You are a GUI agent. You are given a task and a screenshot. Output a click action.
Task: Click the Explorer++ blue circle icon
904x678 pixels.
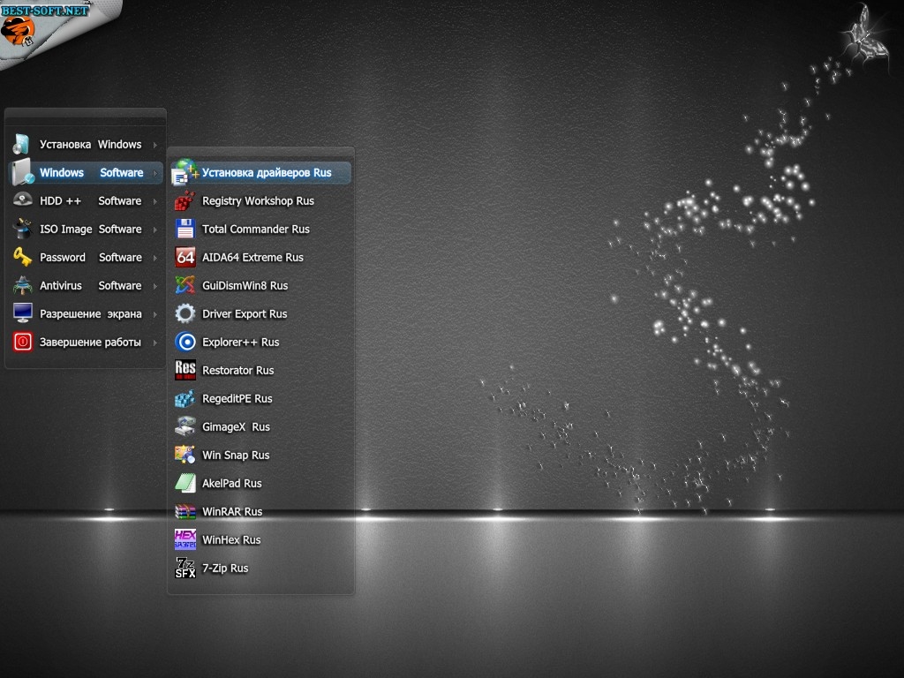pyautogui.click(x=185, y=342)
